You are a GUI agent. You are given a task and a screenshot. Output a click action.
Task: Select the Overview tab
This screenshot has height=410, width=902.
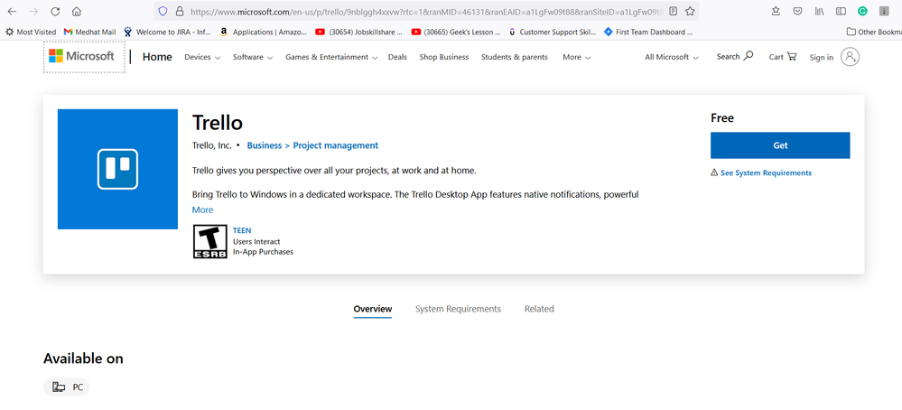click(372, 309)
